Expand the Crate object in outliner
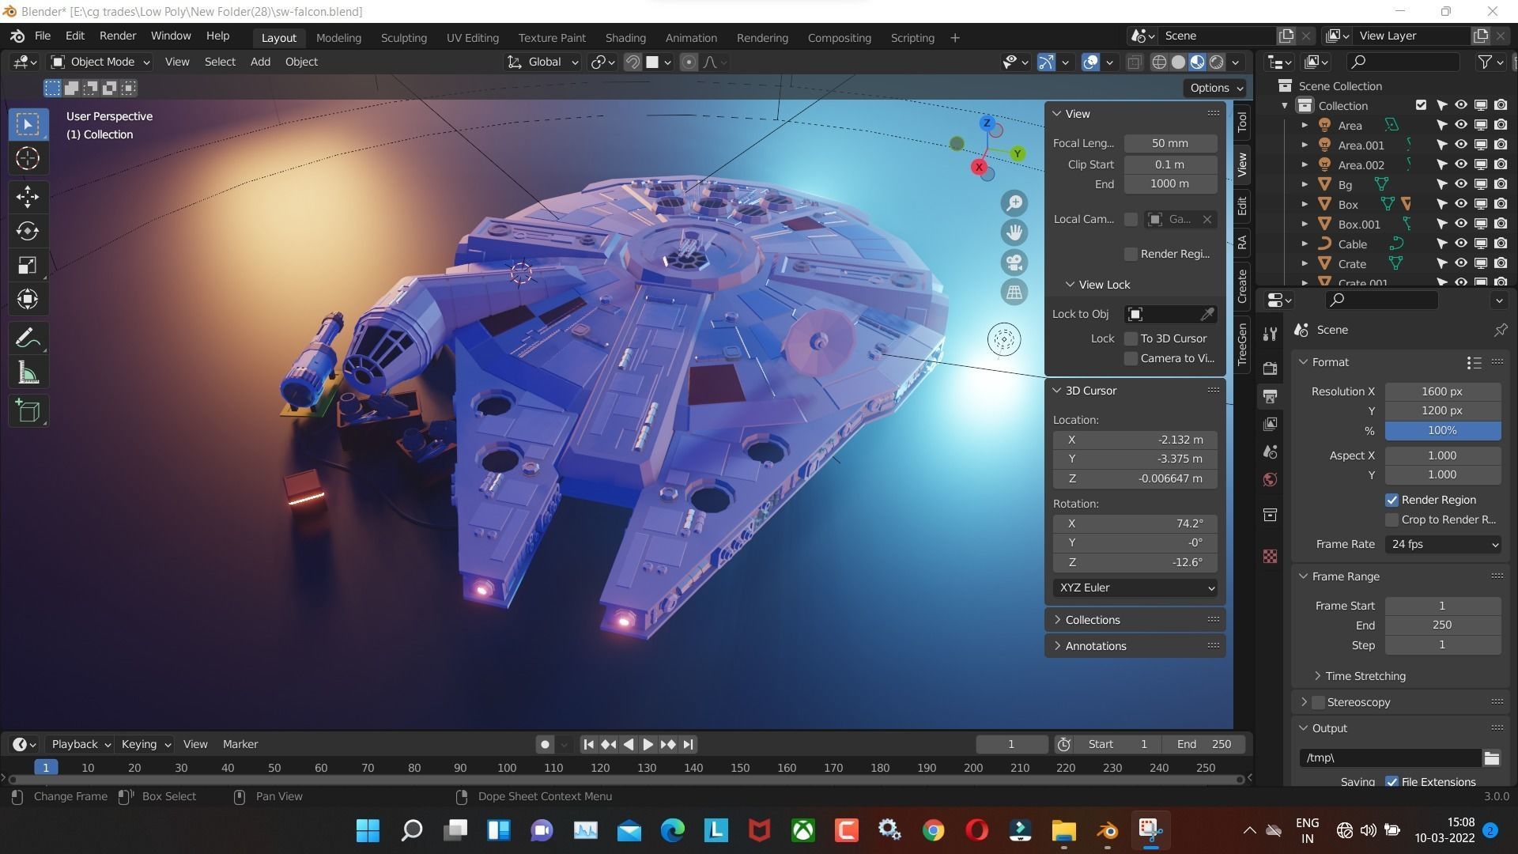The height and width of the screenshot is (854, 1518). pyautogui.click(x=1305, y=263)
